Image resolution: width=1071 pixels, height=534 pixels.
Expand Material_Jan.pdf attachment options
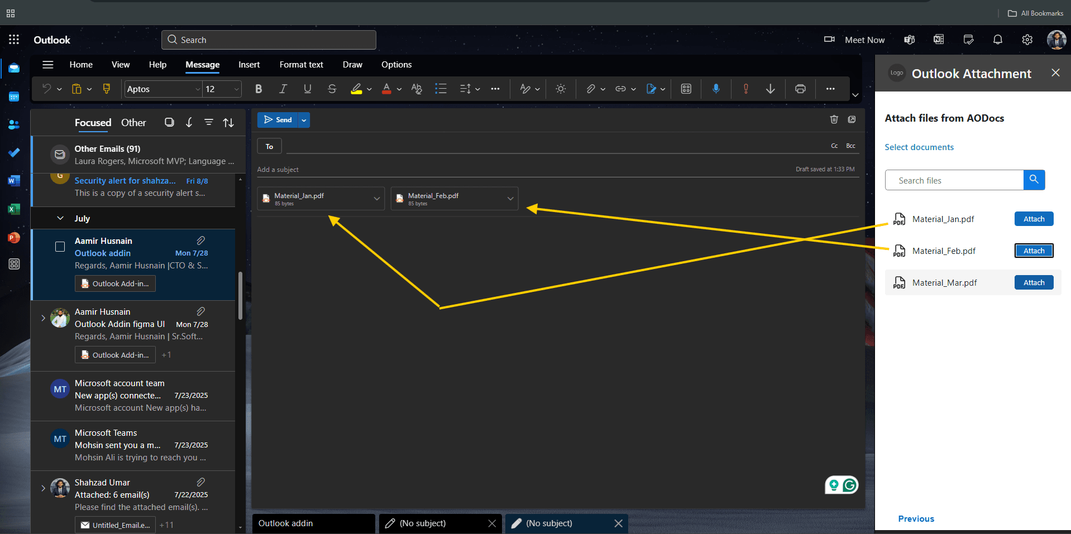click(x=377, y=199)
